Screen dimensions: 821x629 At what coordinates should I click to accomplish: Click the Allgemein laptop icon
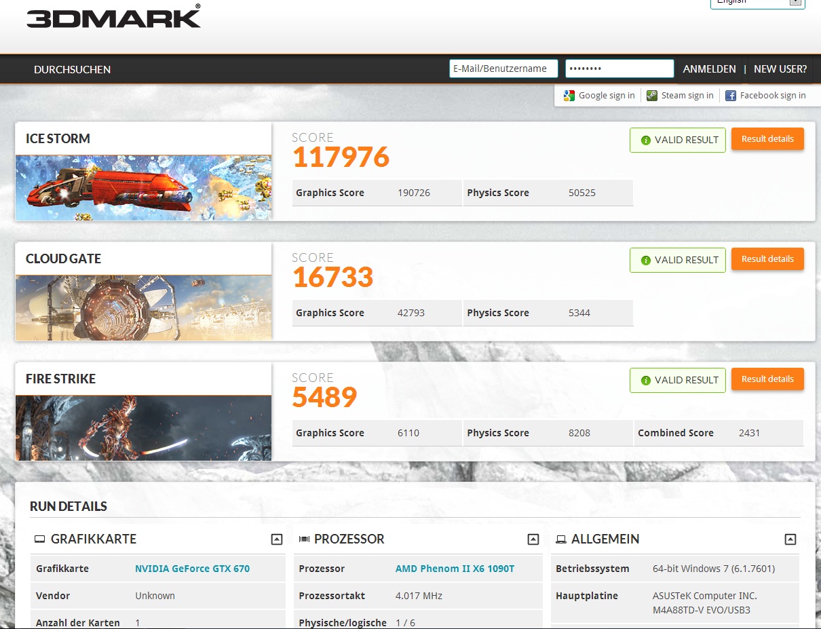tap(561, 539)
